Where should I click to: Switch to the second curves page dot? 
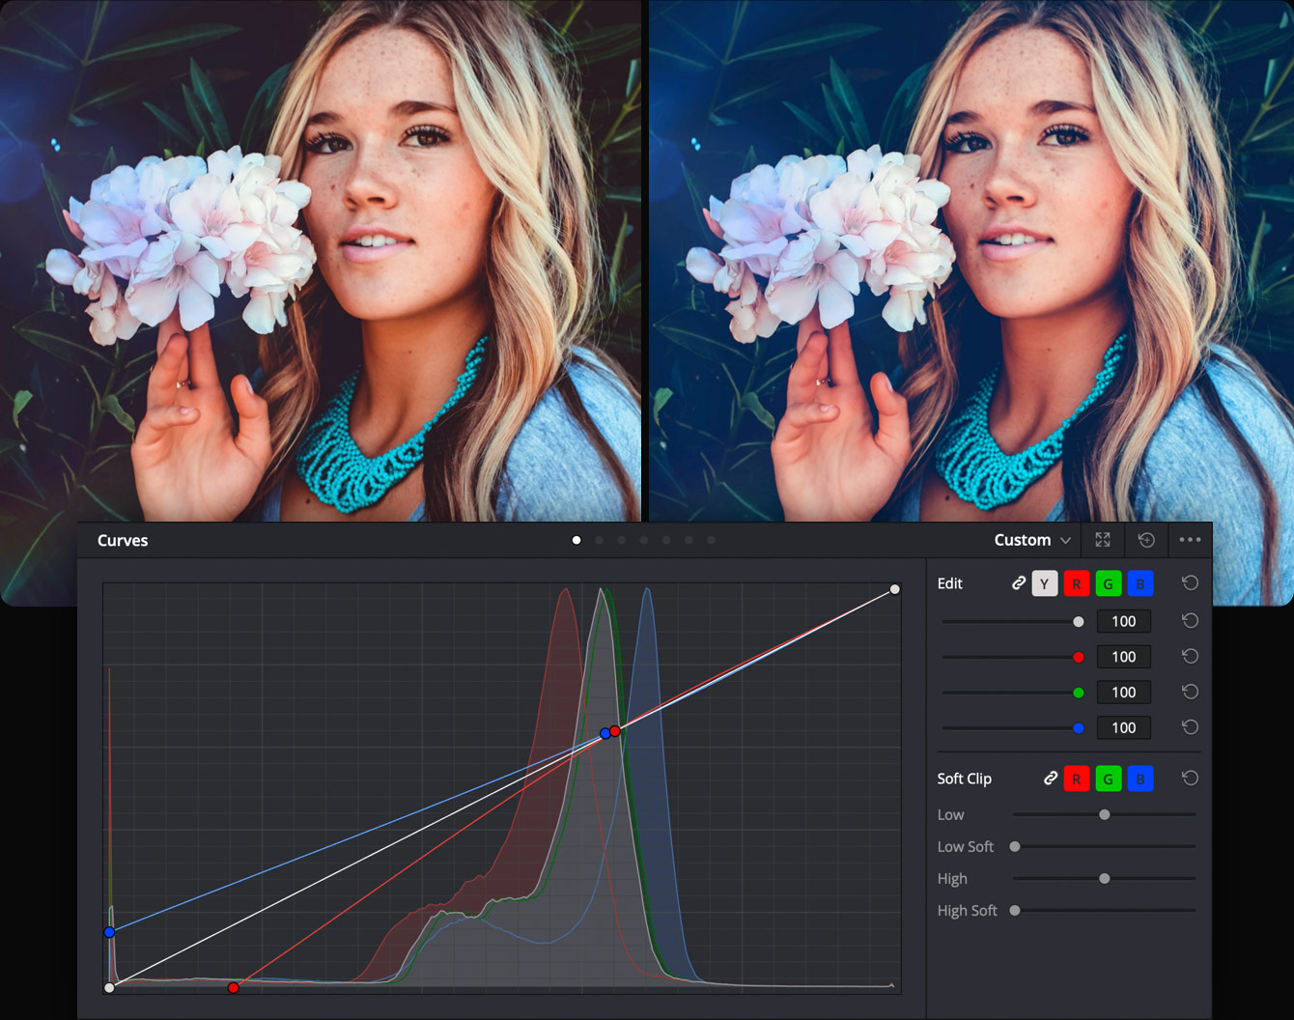[599, 540]
